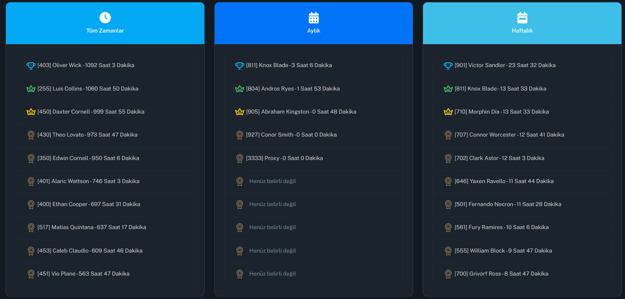Screen dimensions: 625x299
Task: Select the Knox Blade entry in Aylık list
Action: pyautogui.click(x=289, y=66)
